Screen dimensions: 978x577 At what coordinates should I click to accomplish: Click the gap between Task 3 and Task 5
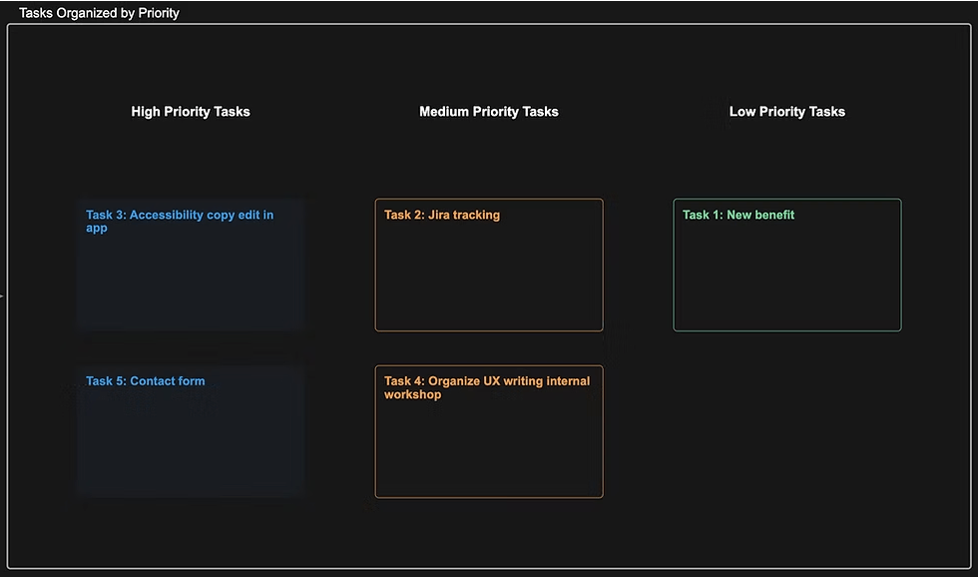click(x=190, y=348)
